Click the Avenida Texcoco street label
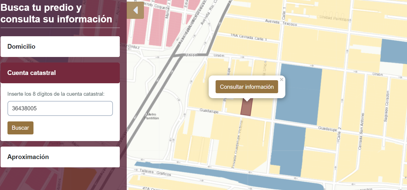Viewport: 407px width, 190px height. [x=281, y=23]
